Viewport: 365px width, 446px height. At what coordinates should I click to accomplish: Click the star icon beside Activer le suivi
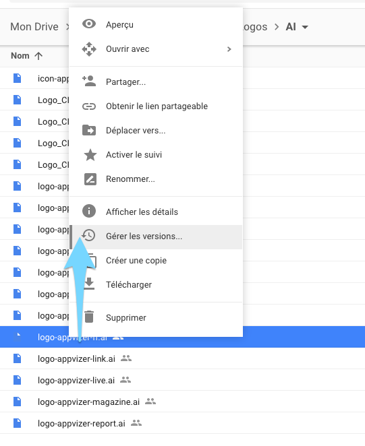(90, 155)
